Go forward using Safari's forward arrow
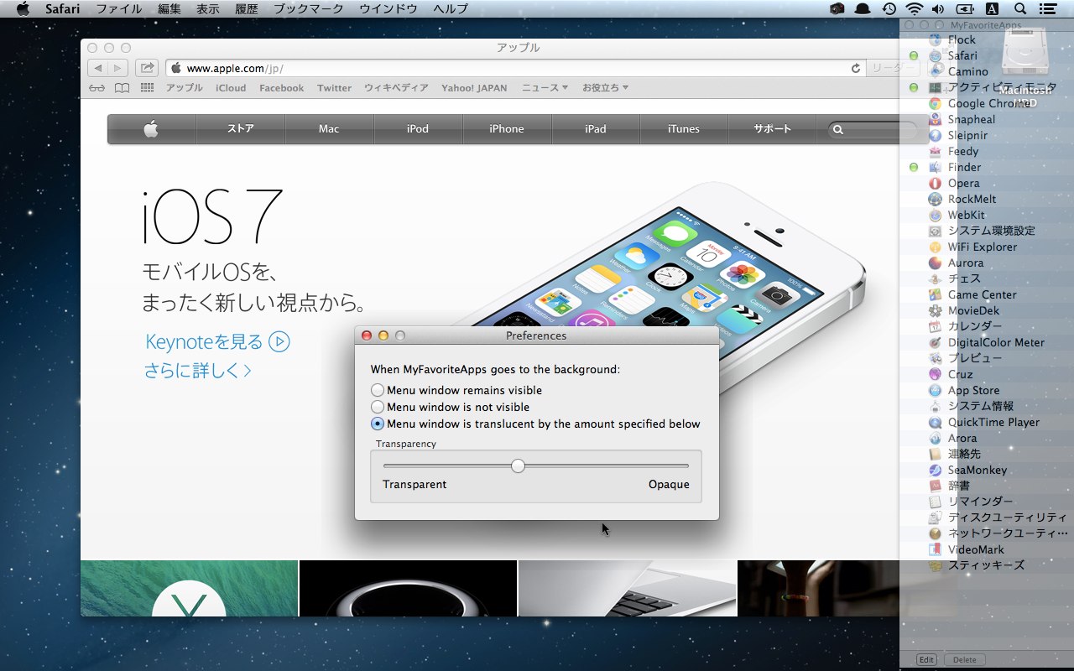 coord(117,68)
